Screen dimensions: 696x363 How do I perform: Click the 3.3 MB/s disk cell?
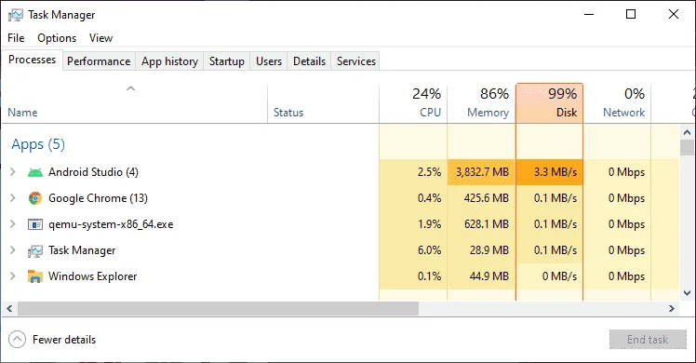[x=550, y=172]
